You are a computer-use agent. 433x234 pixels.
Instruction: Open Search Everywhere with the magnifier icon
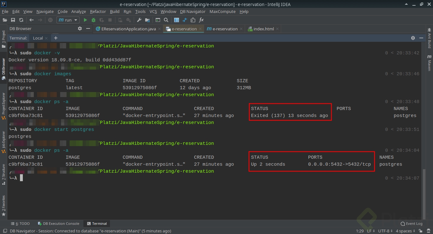tap(166, 20)
